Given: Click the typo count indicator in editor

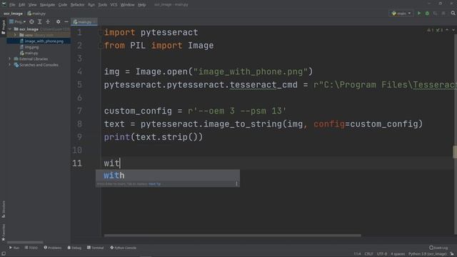Looking at the screenshot, I should coord(440,30).
